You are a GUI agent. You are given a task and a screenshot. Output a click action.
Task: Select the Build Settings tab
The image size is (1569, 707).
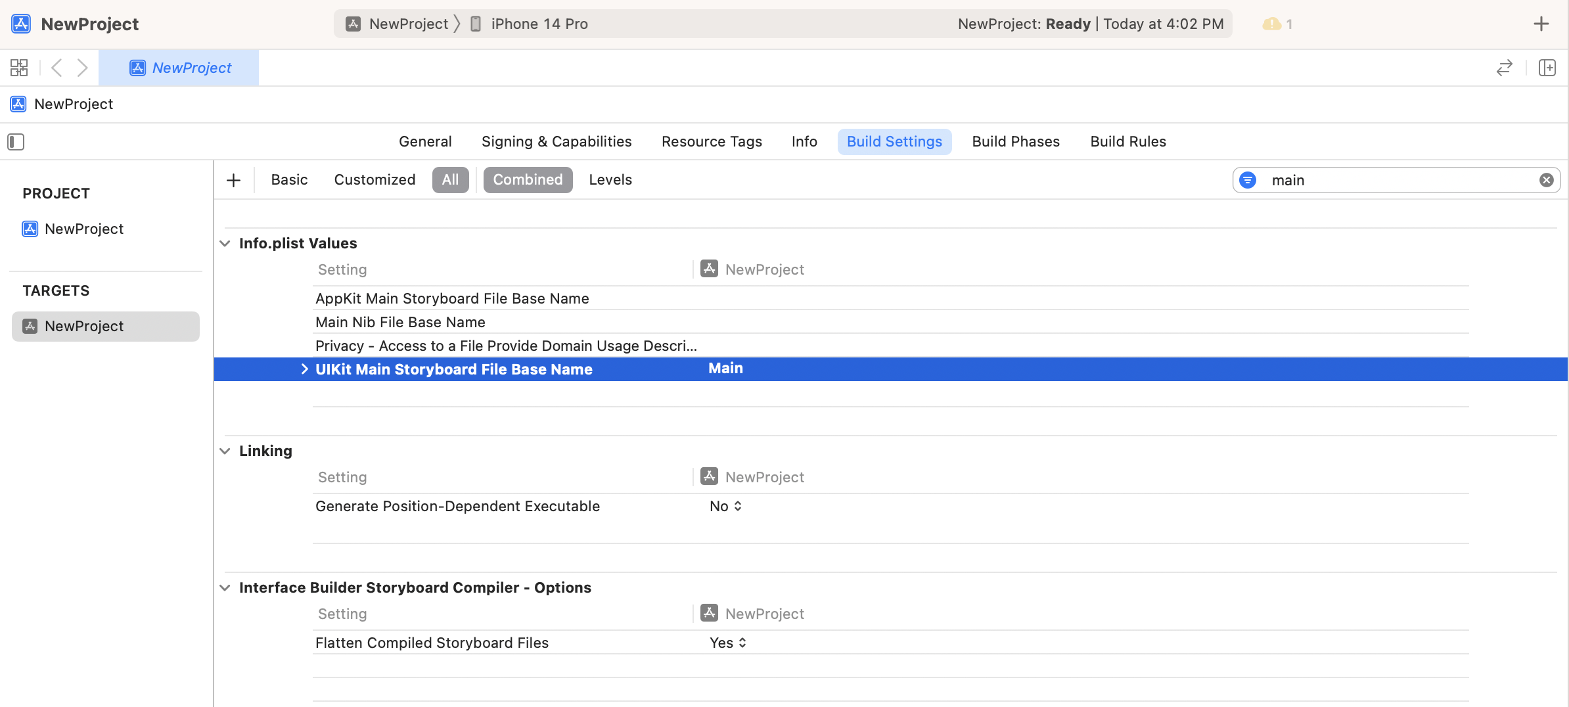894,142
